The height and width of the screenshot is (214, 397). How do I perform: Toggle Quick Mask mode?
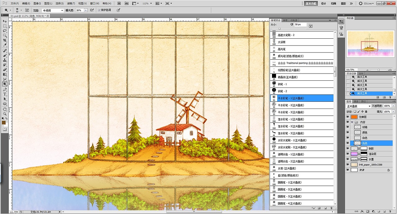pyautogui.click(x=5, y=130)
